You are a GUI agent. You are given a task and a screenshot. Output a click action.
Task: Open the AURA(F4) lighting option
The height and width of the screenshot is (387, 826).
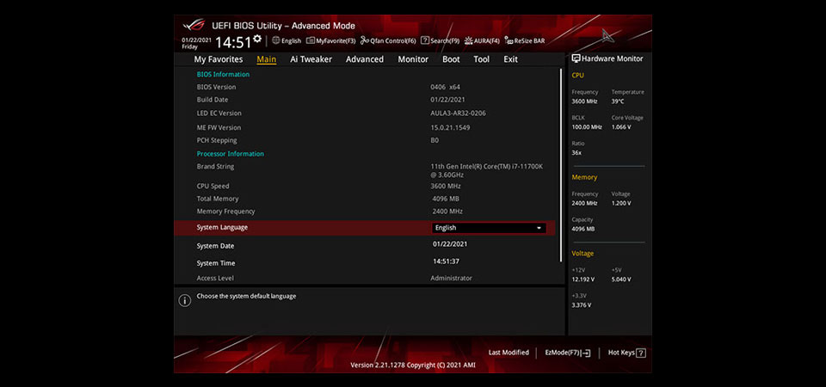(482, 40)
